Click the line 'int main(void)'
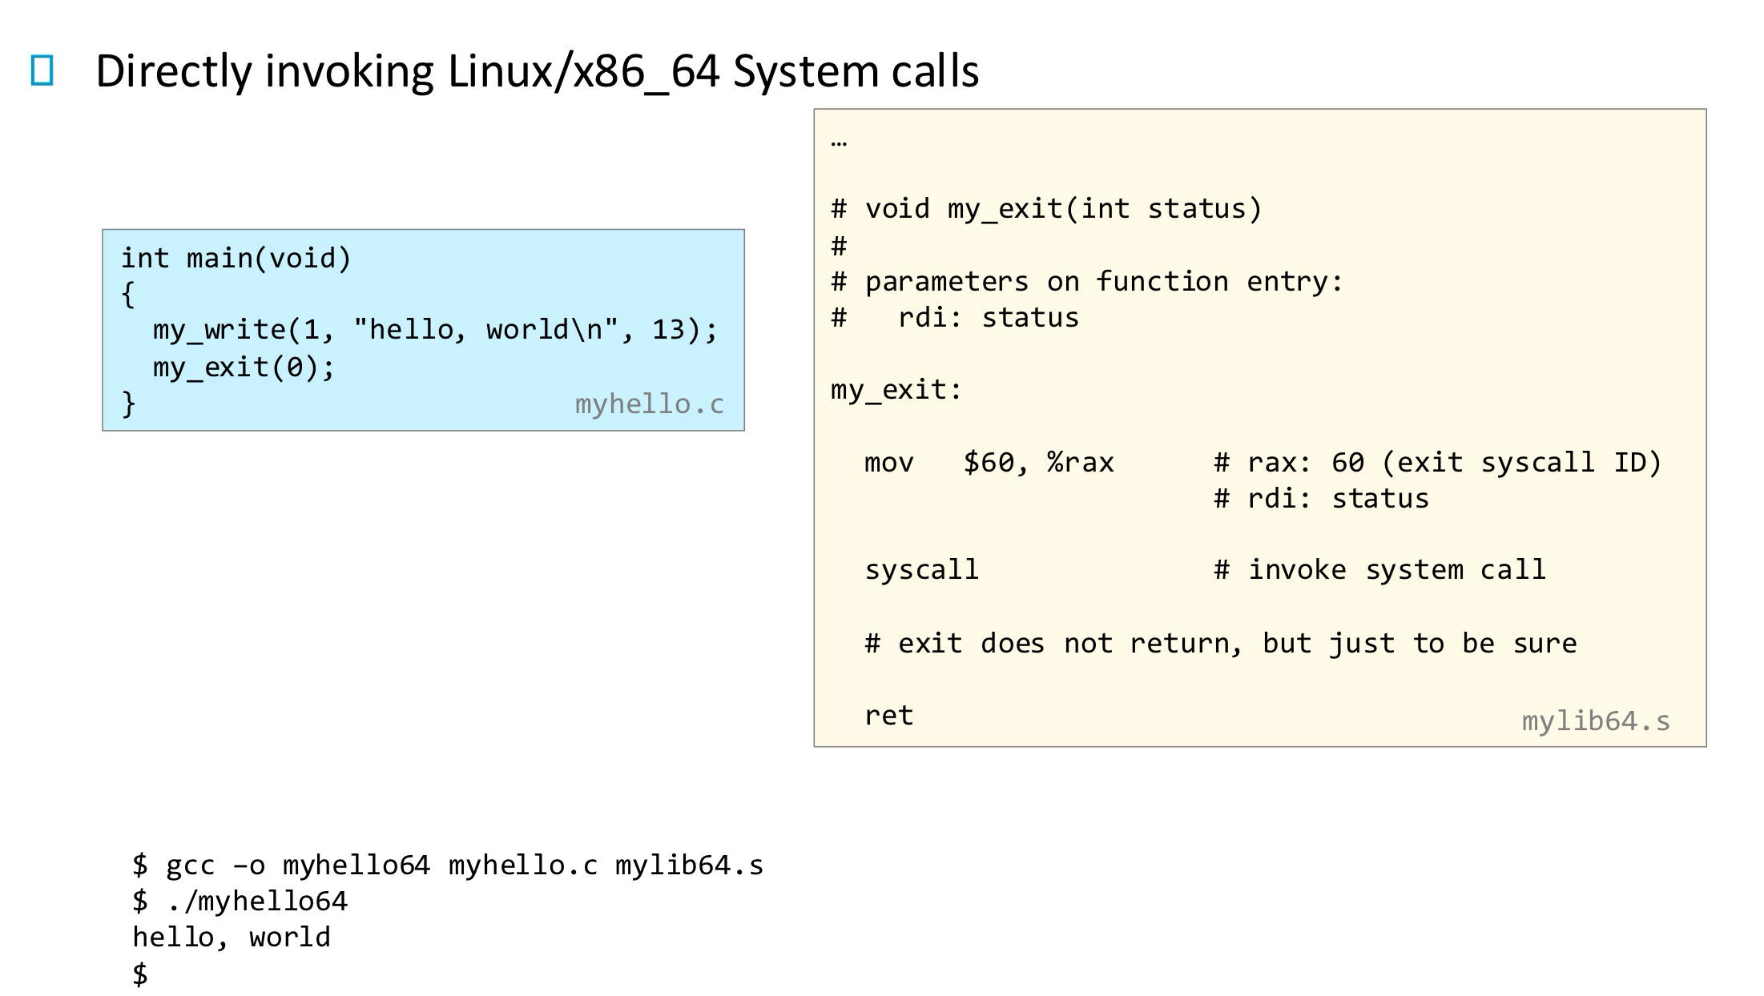Image resolution: width=1764 pixels, height=996 pixels. (x=236, y=258)
